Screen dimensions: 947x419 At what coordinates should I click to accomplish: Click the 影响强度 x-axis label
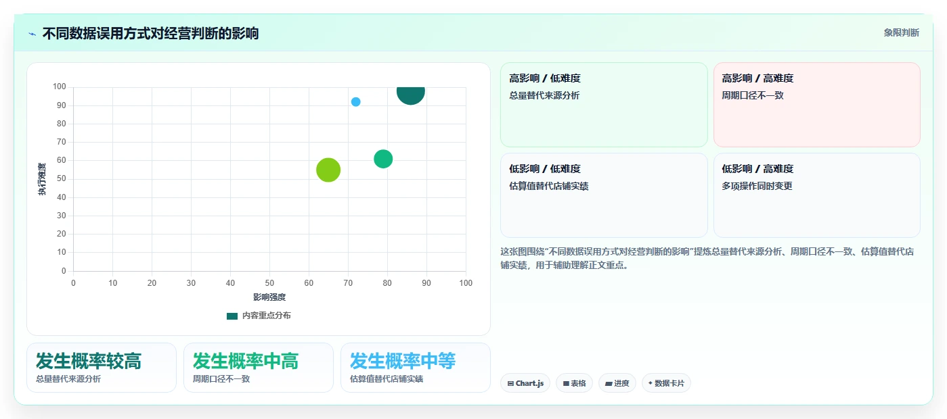(269, 297)
